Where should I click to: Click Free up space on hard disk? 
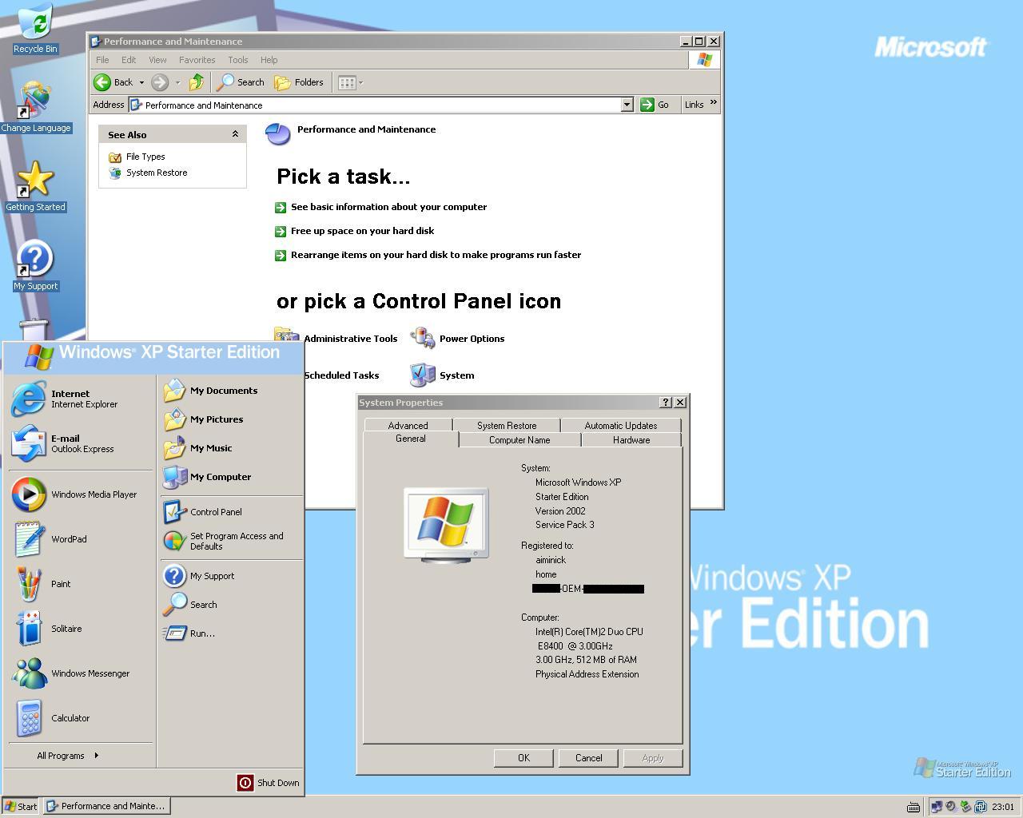click(x=362, y=231)
